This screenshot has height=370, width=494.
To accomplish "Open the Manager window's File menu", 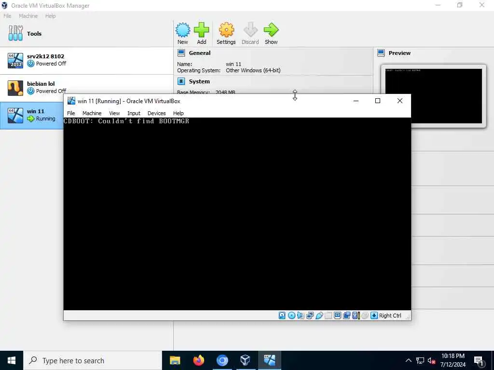I will coord(7,16).
